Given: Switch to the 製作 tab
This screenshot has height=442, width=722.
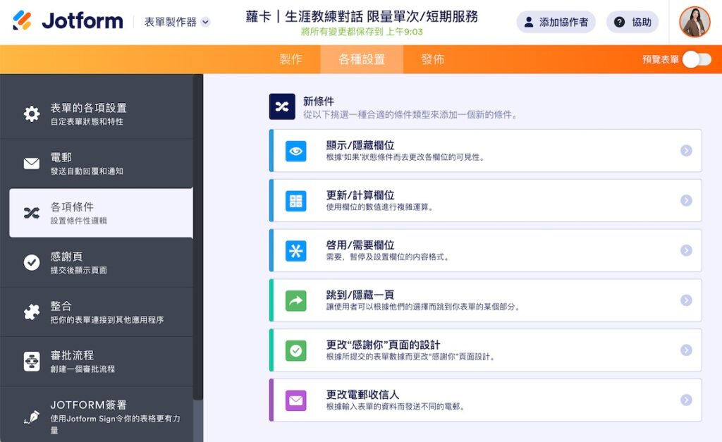Looking at the screenshot, I should pos(290,59).
